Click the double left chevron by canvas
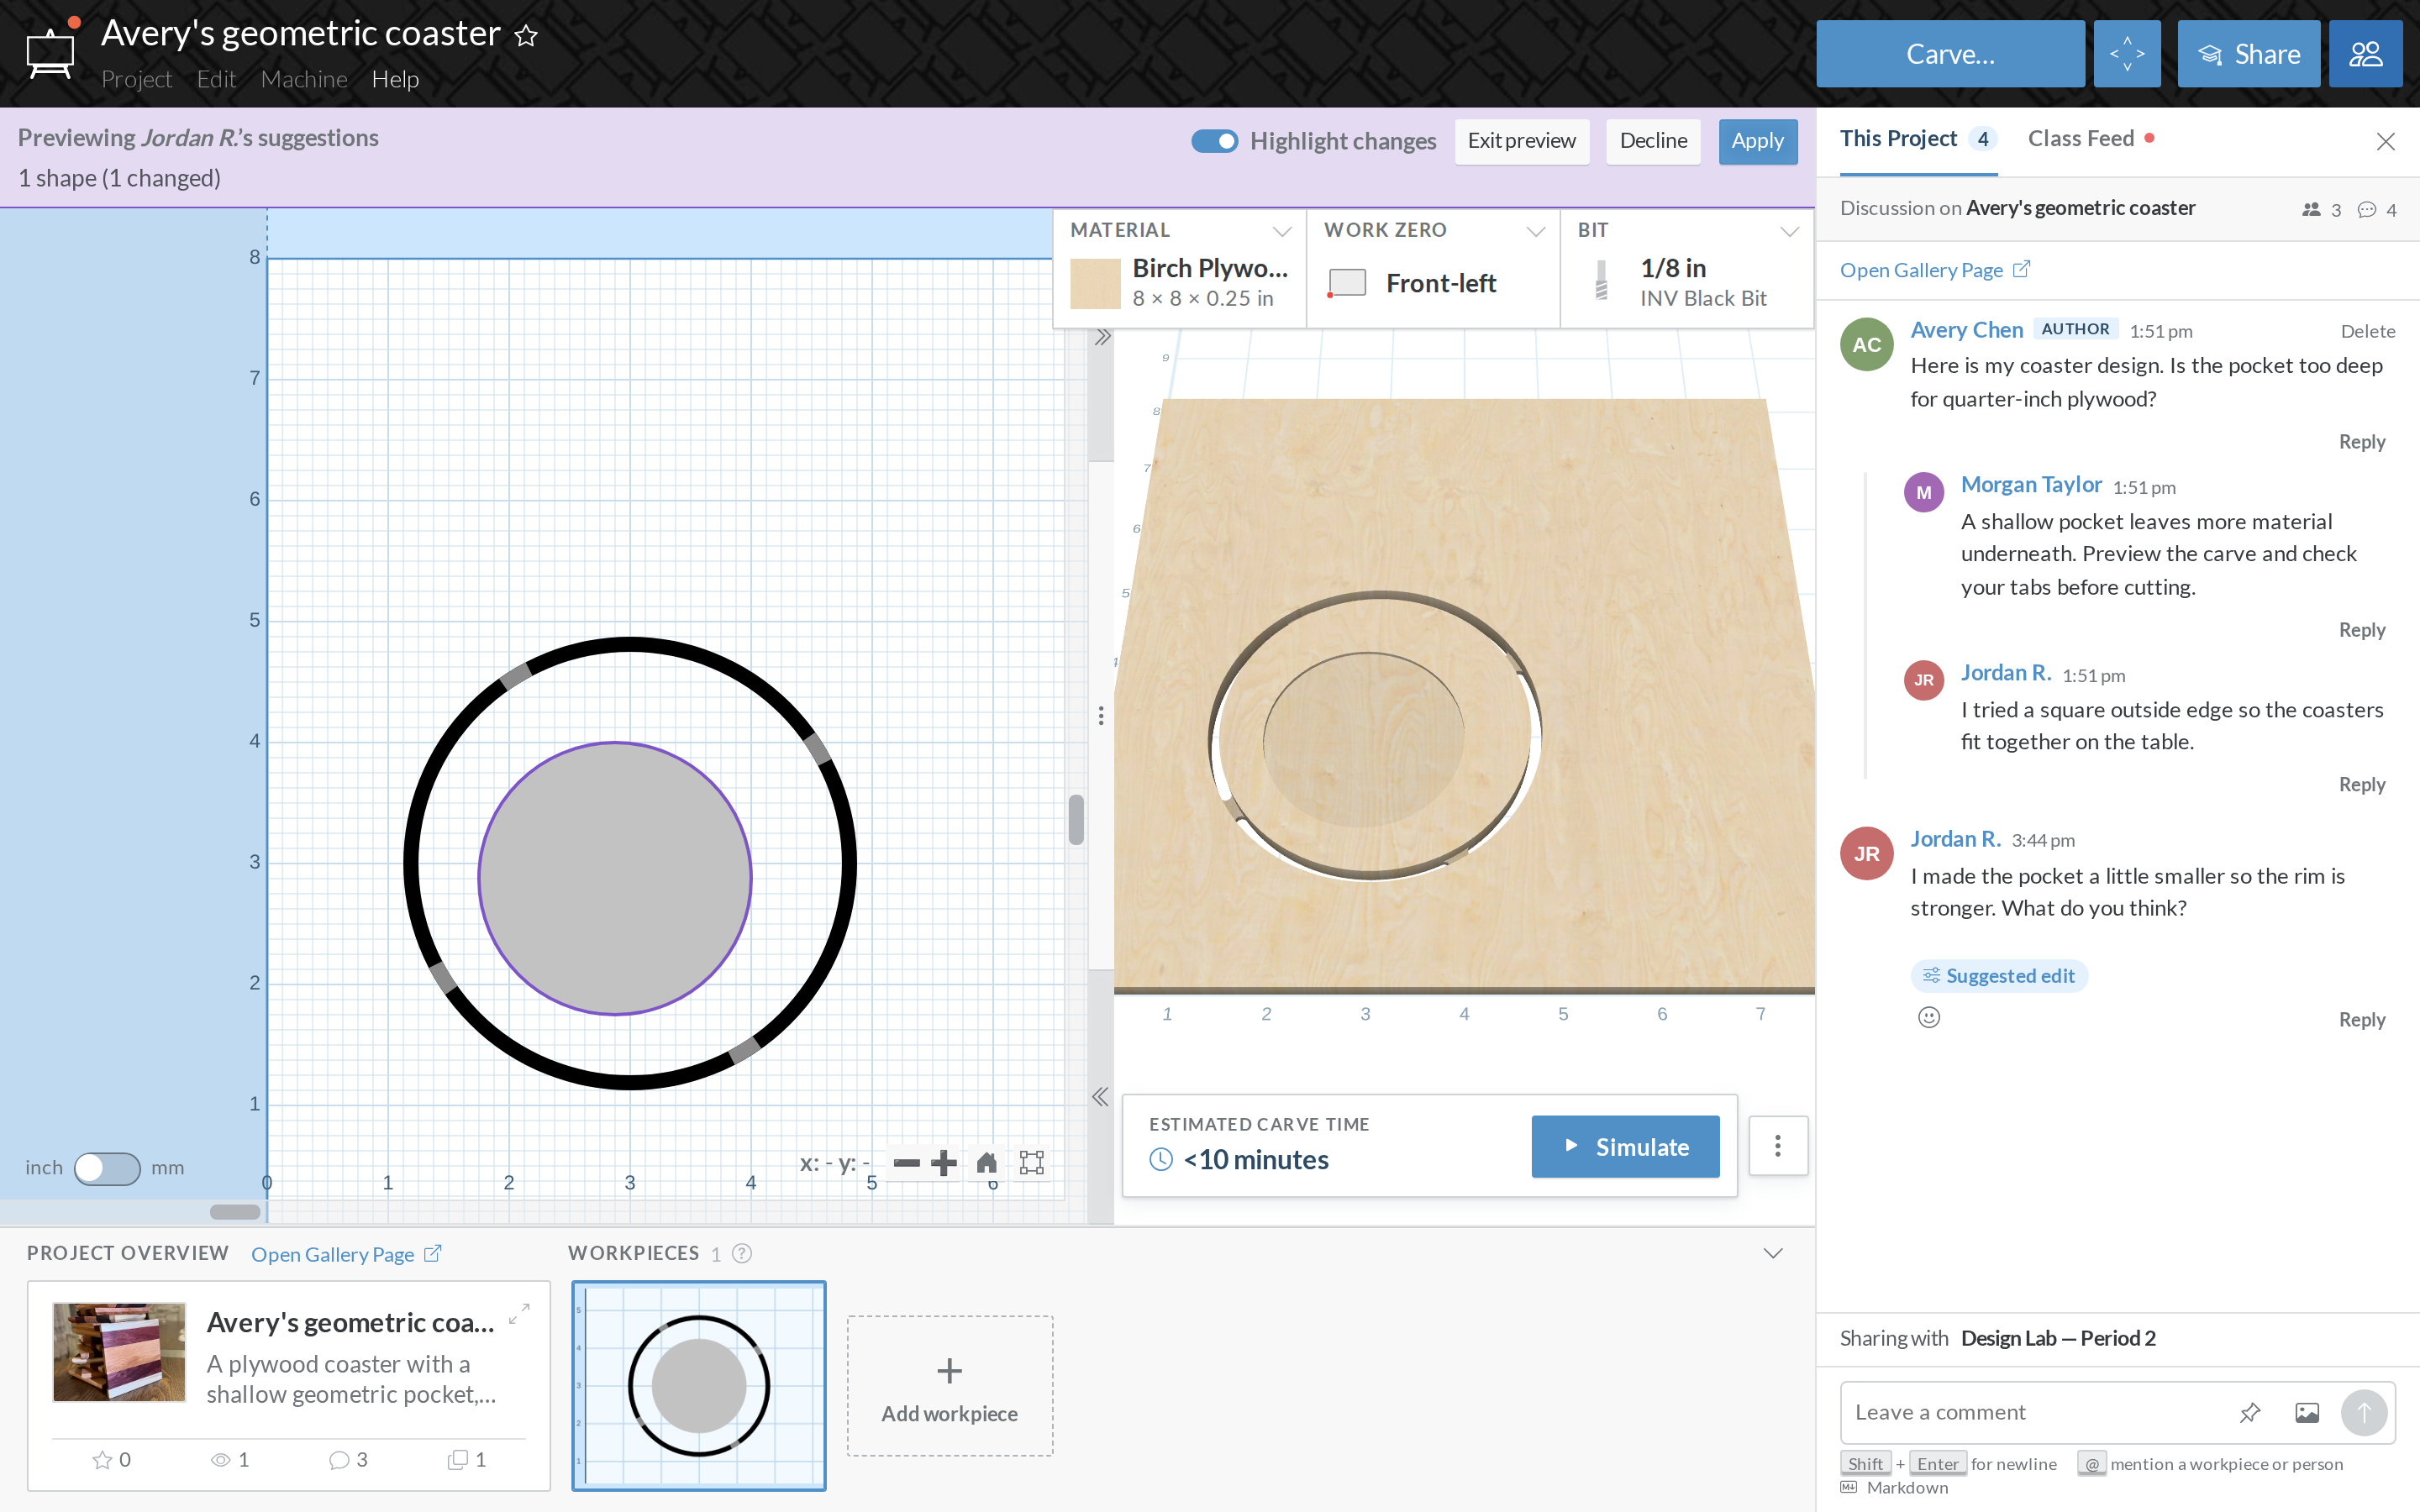 tap(1100, 1097)
